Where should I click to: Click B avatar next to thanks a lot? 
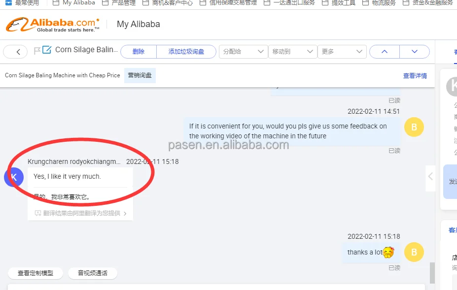point(414,252)
